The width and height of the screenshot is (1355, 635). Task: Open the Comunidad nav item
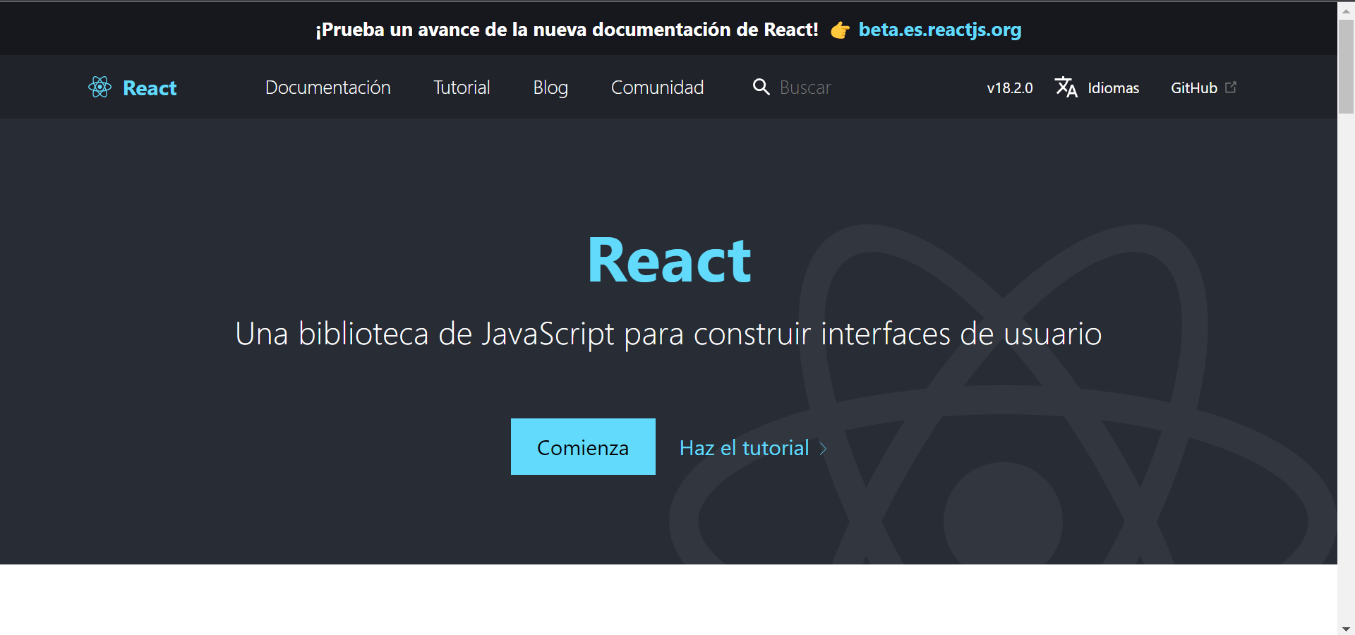pos(657,87)
